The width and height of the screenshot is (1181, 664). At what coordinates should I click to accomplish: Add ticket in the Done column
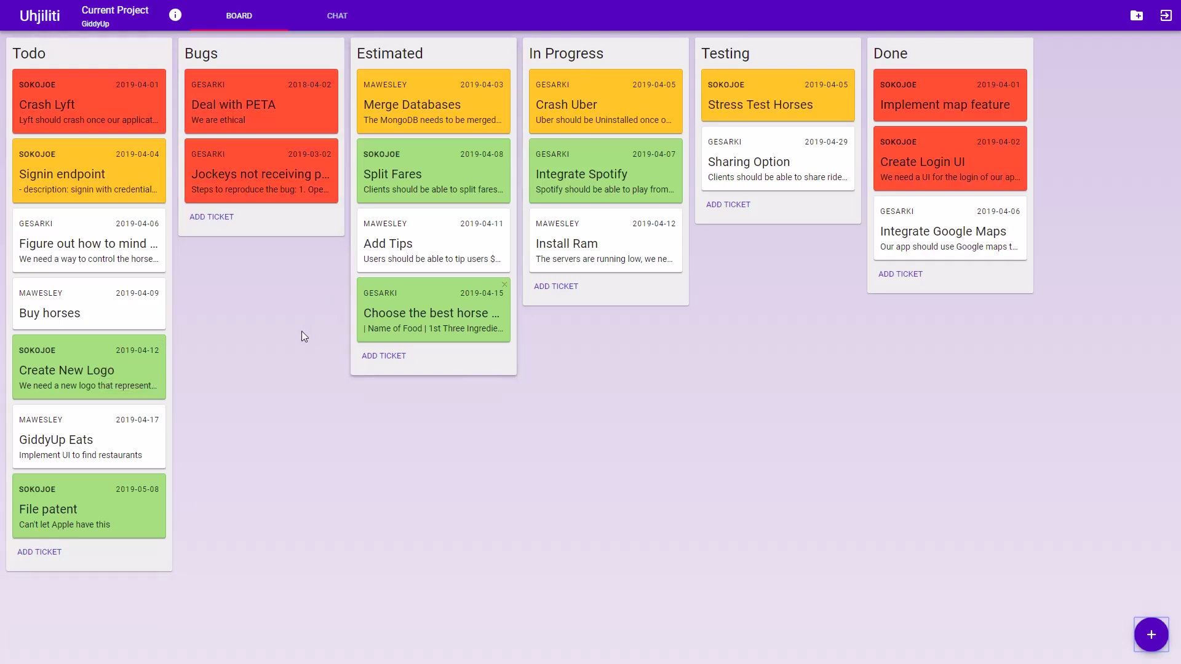(x=901, y=274)
